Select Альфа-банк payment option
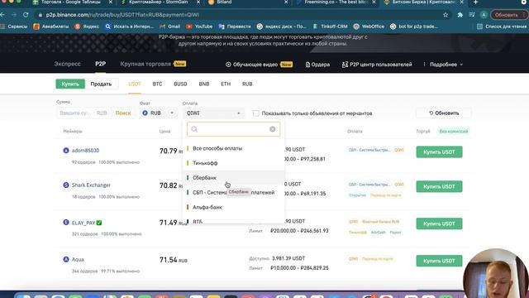This screenshot has height=298, width=529. tap(233, 207)
